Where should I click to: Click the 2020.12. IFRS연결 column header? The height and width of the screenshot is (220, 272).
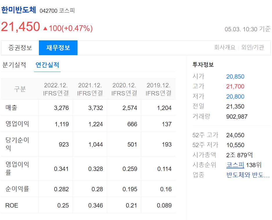click(124, 89)
